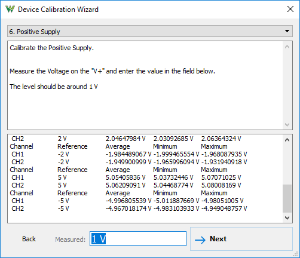Click the Measured voltage input field
300x258 pixels.
tap(138, 239)
